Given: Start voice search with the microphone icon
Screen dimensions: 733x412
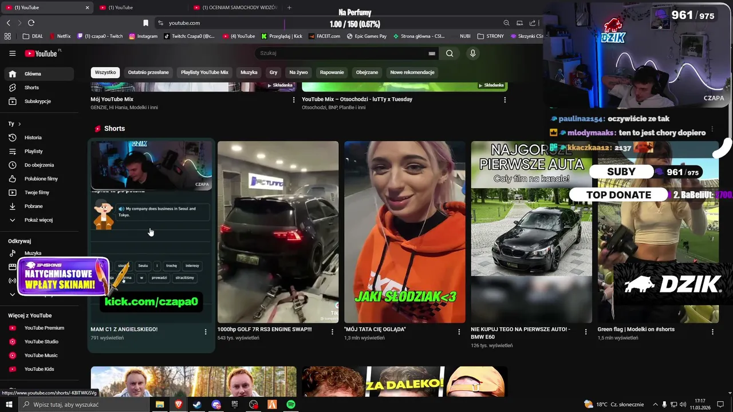Looking at the screenshot, I should [472, 53].
